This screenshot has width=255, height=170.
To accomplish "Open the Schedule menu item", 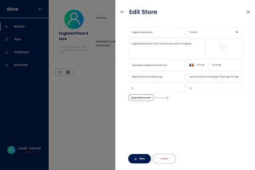I will pyautogui.click(x=21, y=65).
